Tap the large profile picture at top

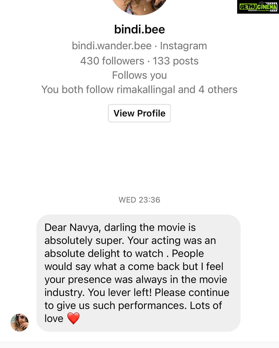pos(139,6)
